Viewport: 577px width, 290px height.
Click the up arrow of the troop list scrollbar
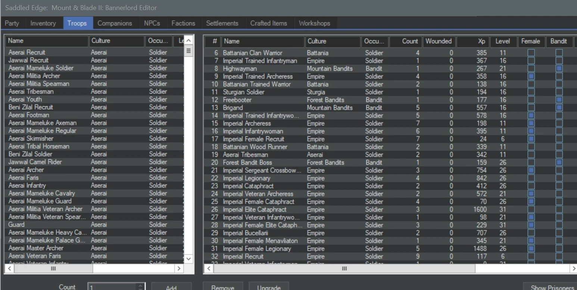[189, 41]
